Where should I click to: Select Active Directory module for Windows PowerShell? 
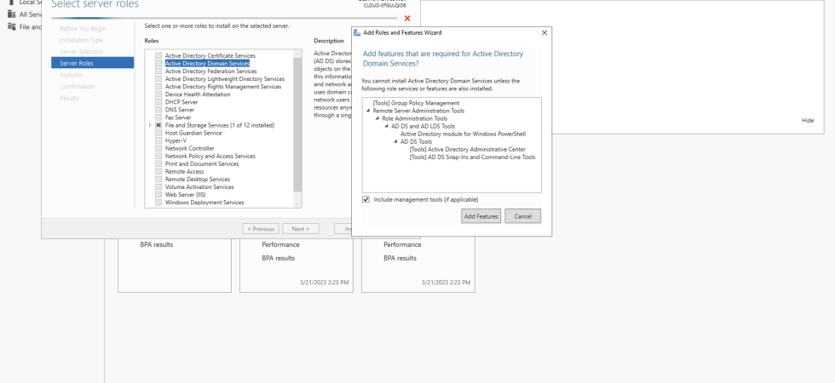[x=464, y=134]
